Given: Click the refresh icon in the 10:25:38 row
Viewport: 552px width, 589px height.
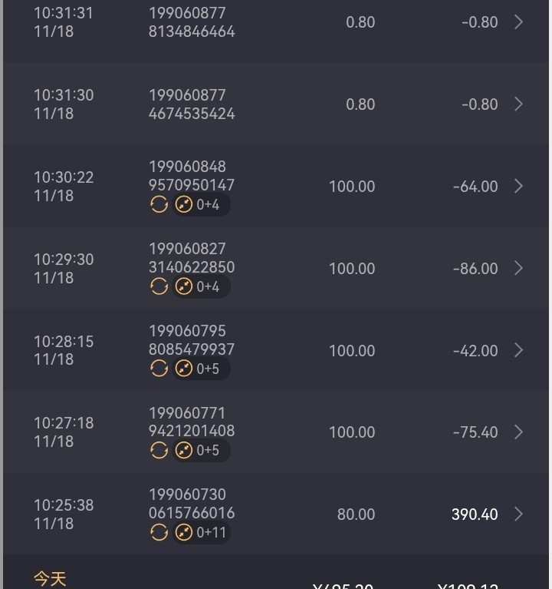Looking at the screenshot, I should [159, 532].
